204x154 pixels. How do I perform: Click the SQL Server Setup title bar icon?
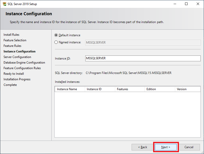(4, 4)
